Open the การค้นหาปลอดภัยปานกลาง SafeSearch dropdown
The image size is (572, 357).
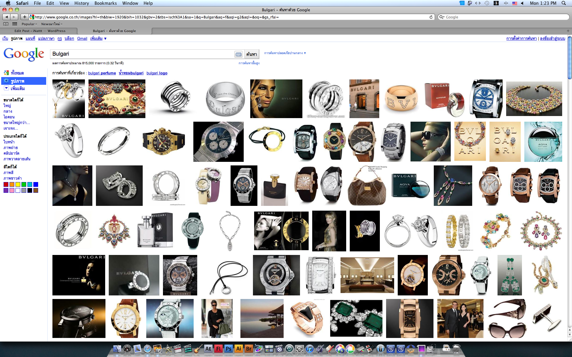[x=285, y=53]
